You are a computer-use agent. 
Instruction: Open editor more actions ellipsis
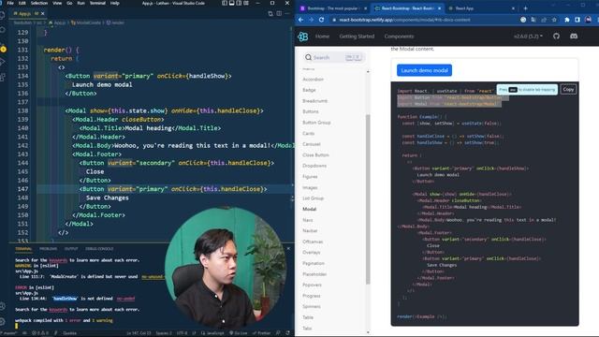pos(287,13)
